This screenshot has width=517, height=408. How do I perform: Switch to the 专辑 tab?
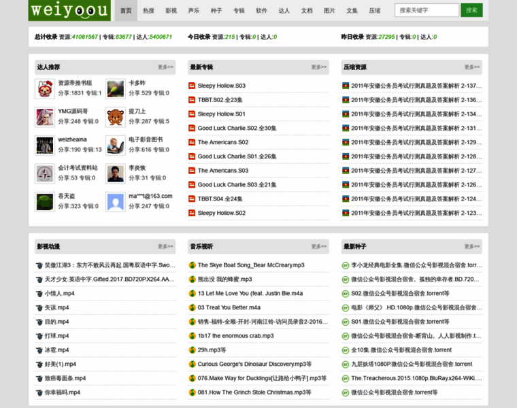pyautogui.click(x=239, y=11)
